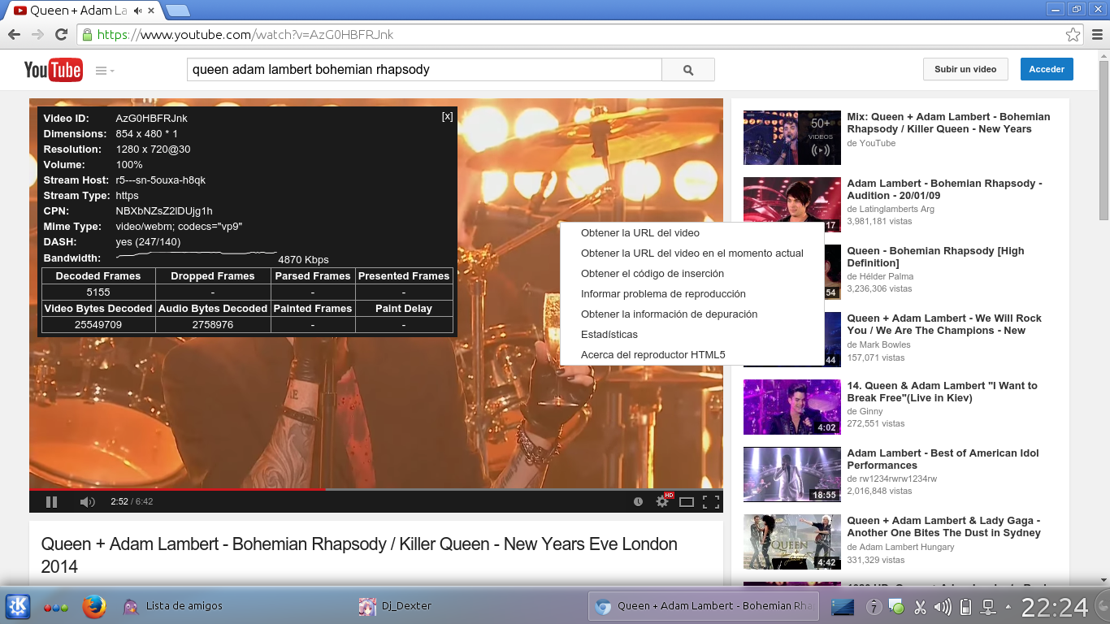Image resolution: width=1110 pixels, height=624 pixels.
Task: Mute tab via speaker icon on tab
Action: tap(137, 11)
